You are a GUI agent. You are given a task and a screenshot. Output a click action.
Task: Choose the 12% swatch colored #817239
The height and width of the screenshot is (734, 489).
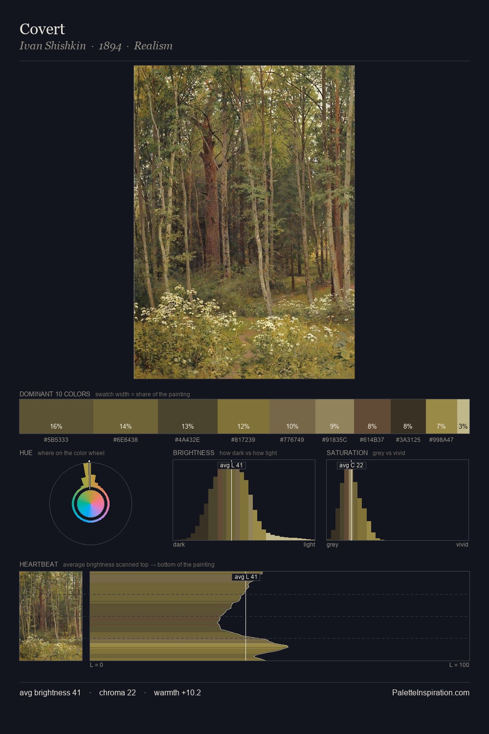click(244, 416)
